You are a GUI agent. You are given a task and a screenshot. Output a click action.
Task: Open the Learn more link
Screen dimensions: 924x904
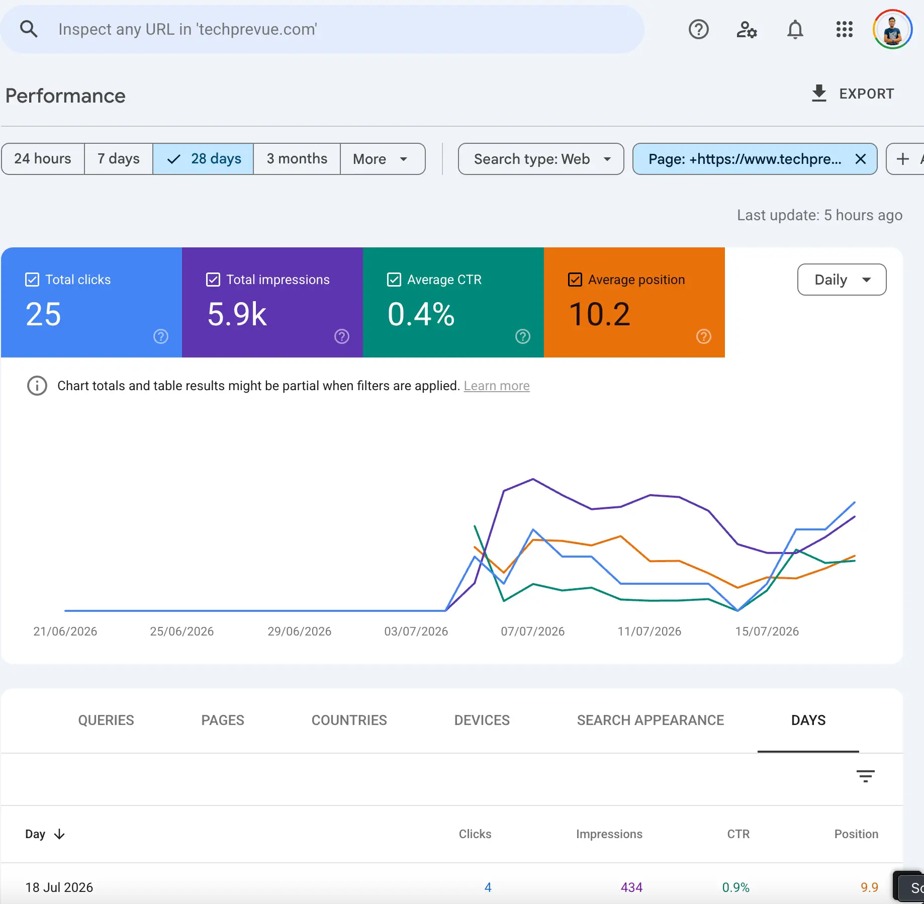497,386
